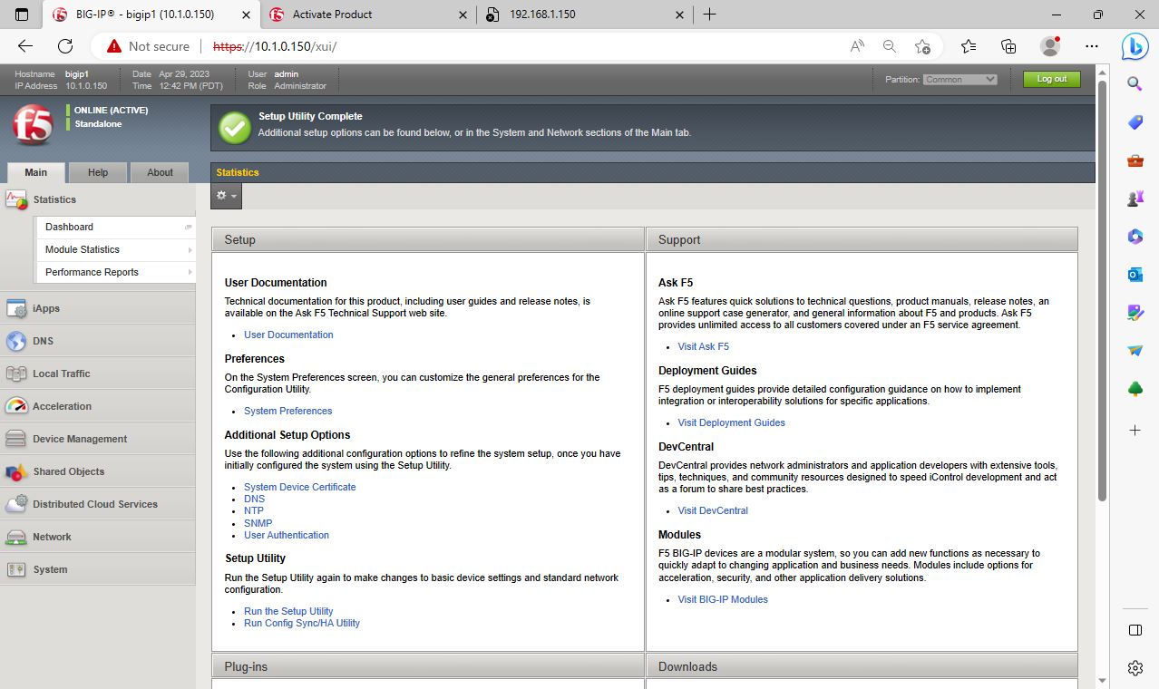1159x689 pixels.
Task: Open Shared Objects section icon
Action: (x=16, y=471)
